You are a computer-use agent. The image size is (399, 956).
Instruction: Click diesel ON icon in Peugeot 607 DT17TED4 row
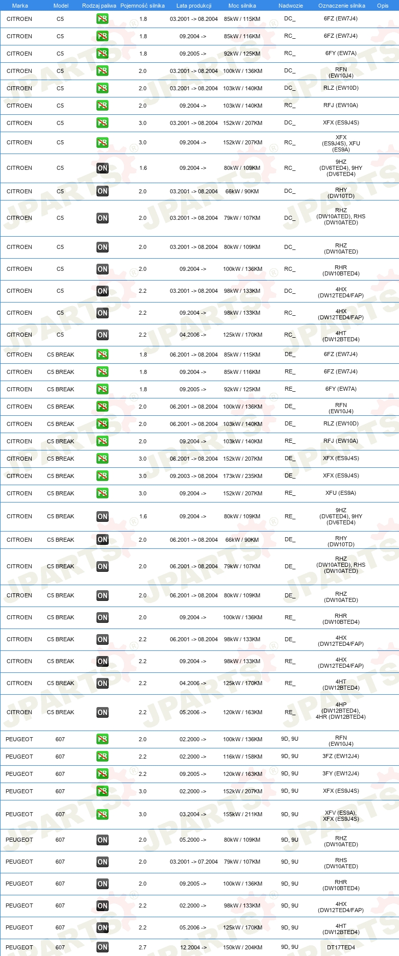click(103, 947)
